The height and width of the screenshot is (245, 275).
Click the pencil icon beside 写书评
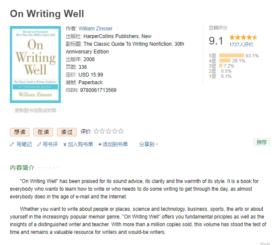click(x=39, y=145)
